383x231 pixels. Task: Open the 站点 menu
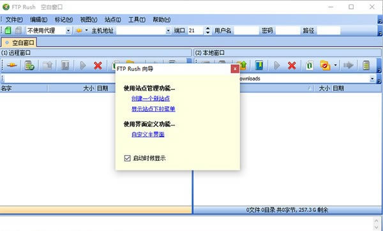[x=112, y=20]
